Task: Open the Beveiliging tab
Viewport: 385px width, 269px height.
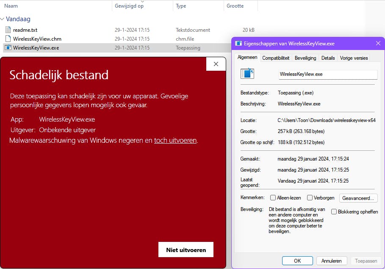Action: point(305,58)
